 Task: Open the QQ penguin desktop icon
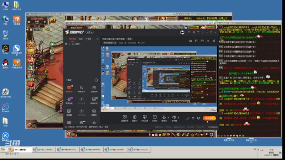pyautogui.click(x=5, y=64)
